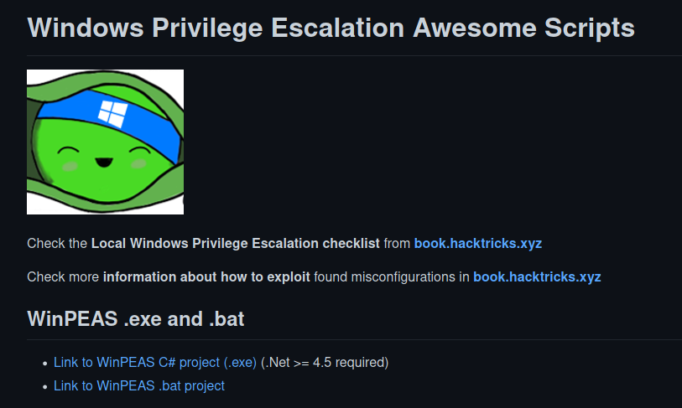Click the pea's smiling mouth

(x=105, y=161)
